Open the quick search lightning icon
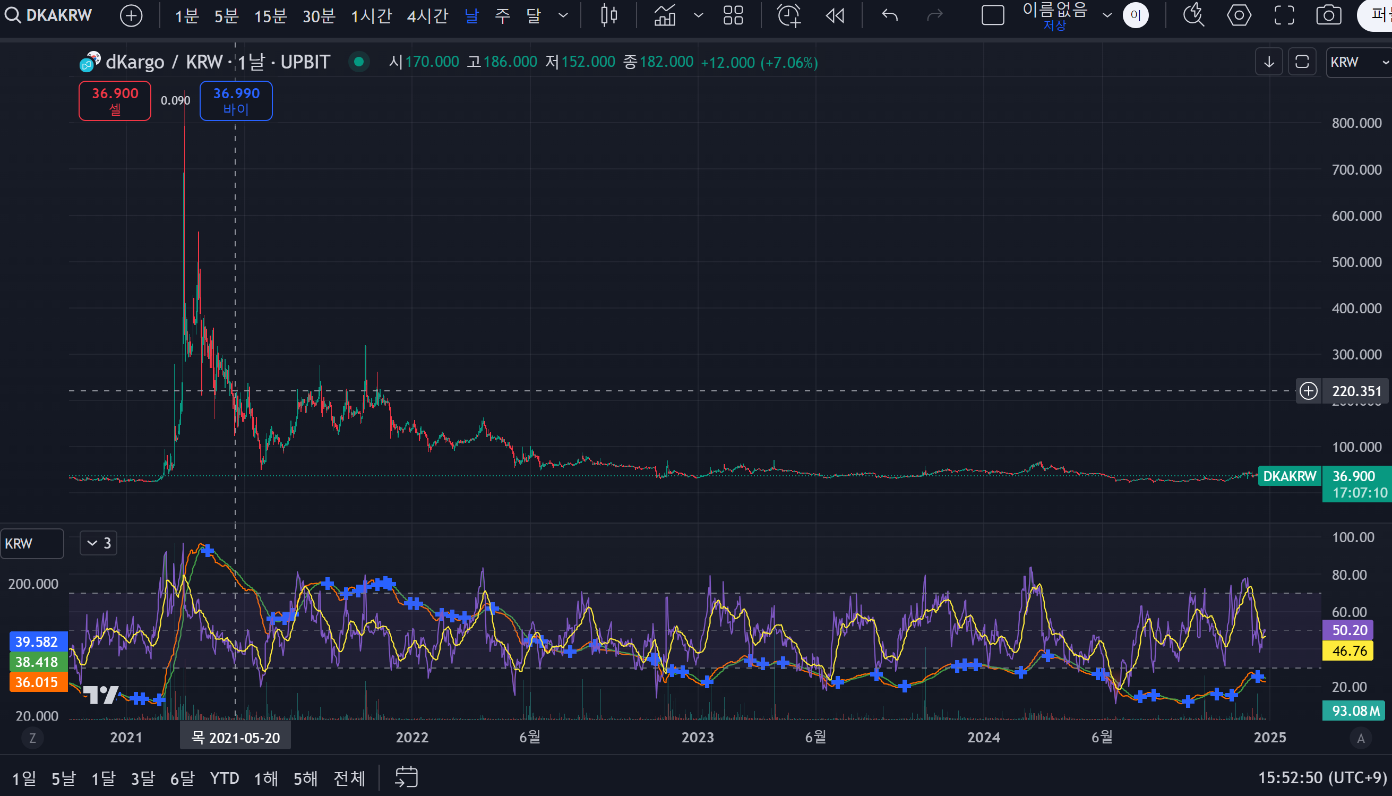The image size is (1392, 796). click(1193, 15)
